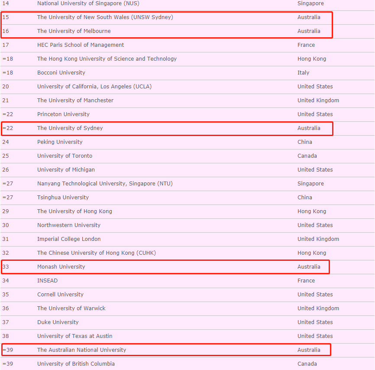Click United Kingdom in University of Manchester row

318,101
